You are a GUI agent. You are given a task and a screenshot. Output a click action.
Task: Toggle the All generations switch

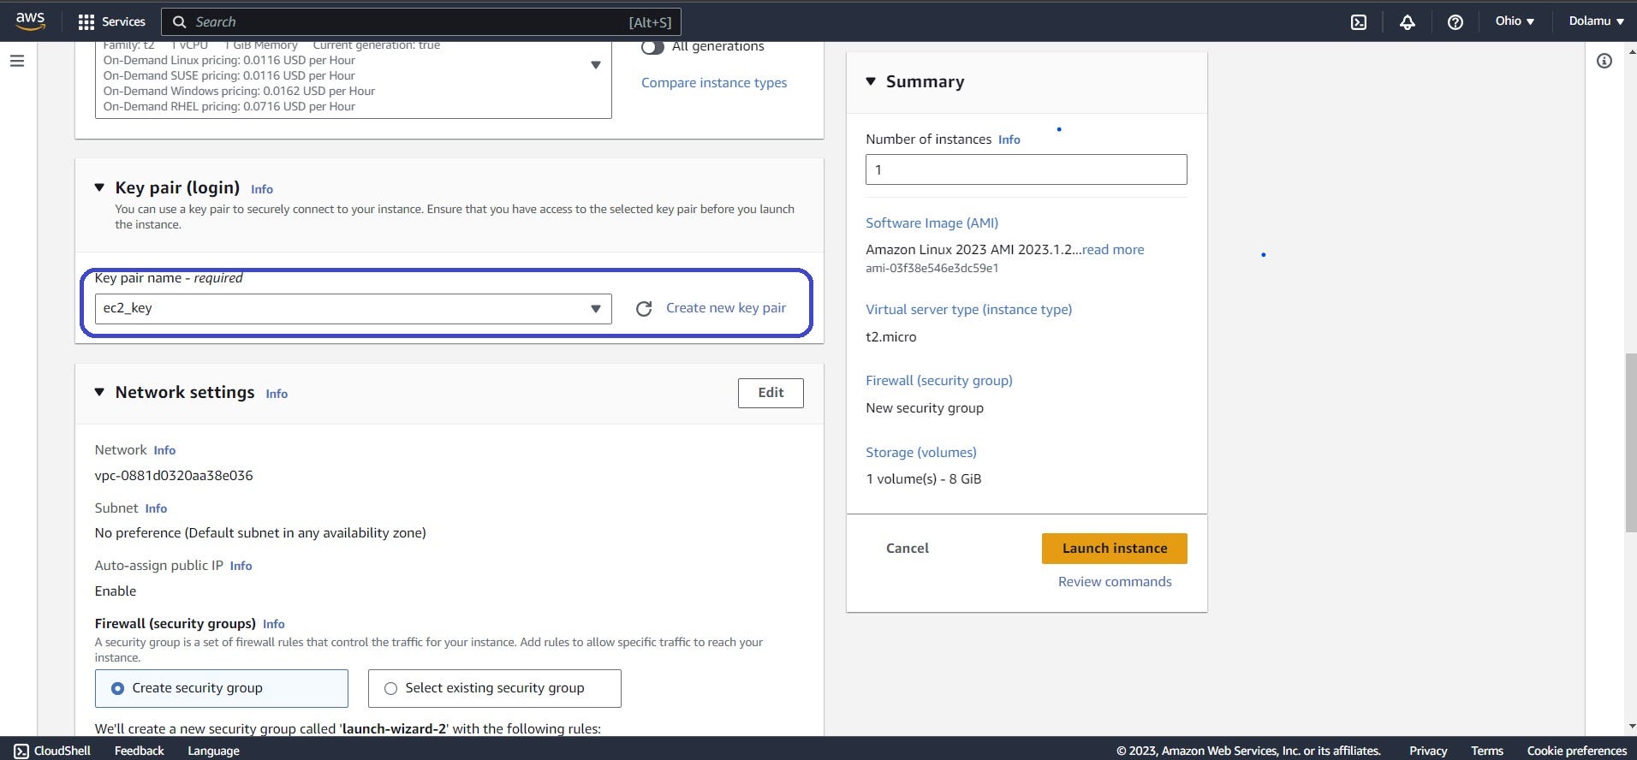(652, 47)
